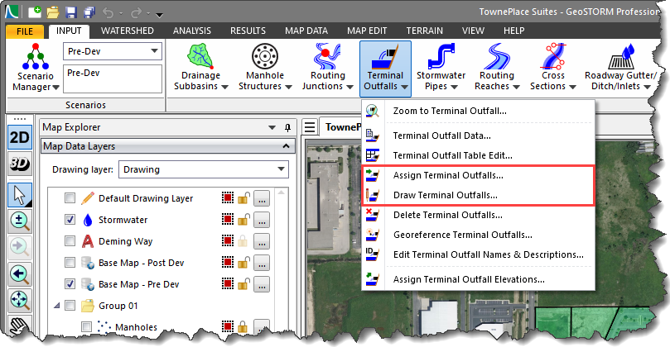Switch to the RESULTS ribbon tab
This screenshot has height=347, width=670.
click(248, 31)
